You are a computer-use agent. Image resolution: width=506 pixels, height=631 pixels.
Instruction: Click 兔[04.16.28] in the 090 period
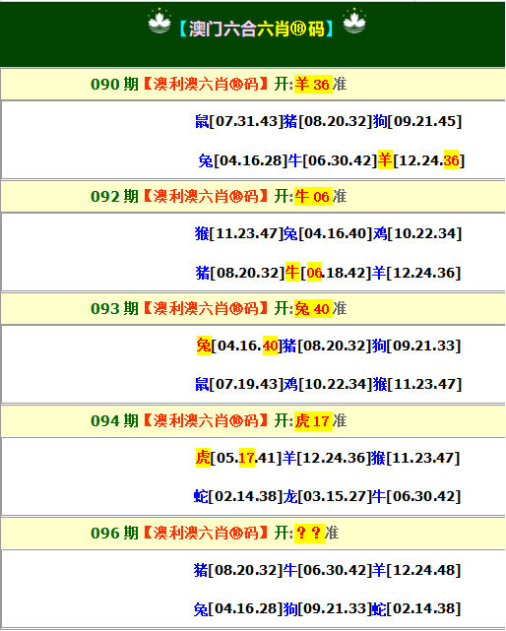243,160
